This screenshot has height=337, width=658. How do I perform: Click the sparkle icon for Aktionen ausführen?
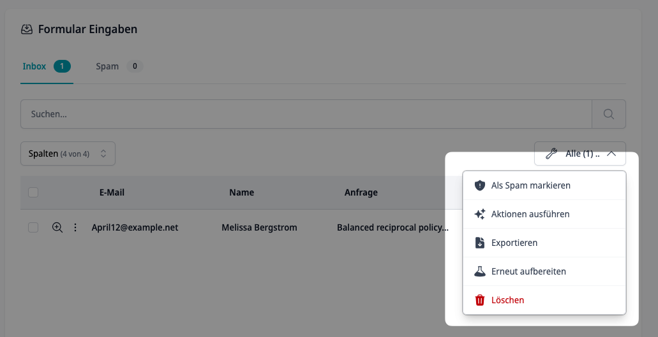[x=480, y=214]
